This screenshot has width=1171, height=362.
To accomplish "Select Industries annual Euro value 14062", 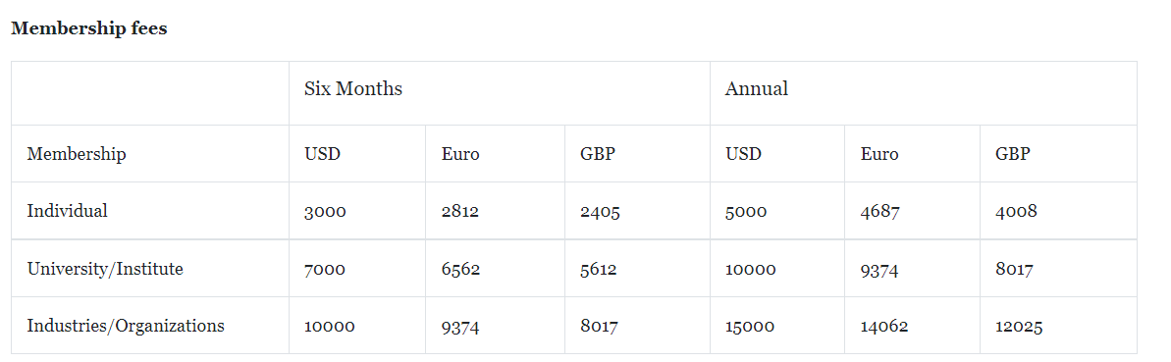I will (884, 327).
